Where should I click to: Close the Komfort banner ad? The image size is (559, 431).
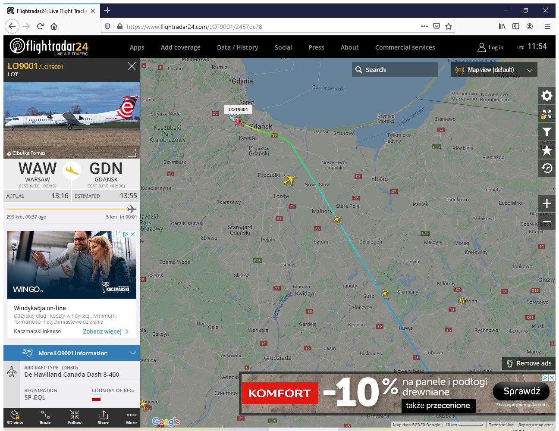pos(552,378)
